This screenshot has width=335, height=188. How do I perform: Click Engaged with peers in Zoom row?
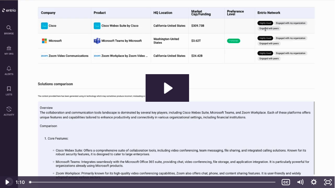click(269, 59)
